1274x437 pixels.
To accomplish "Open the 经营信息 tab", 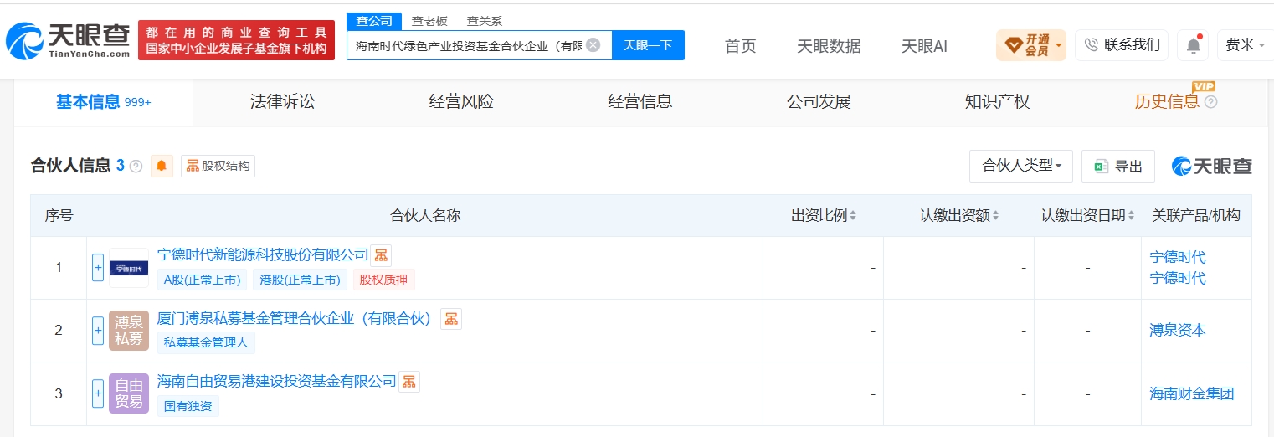I will click(640, 102).
